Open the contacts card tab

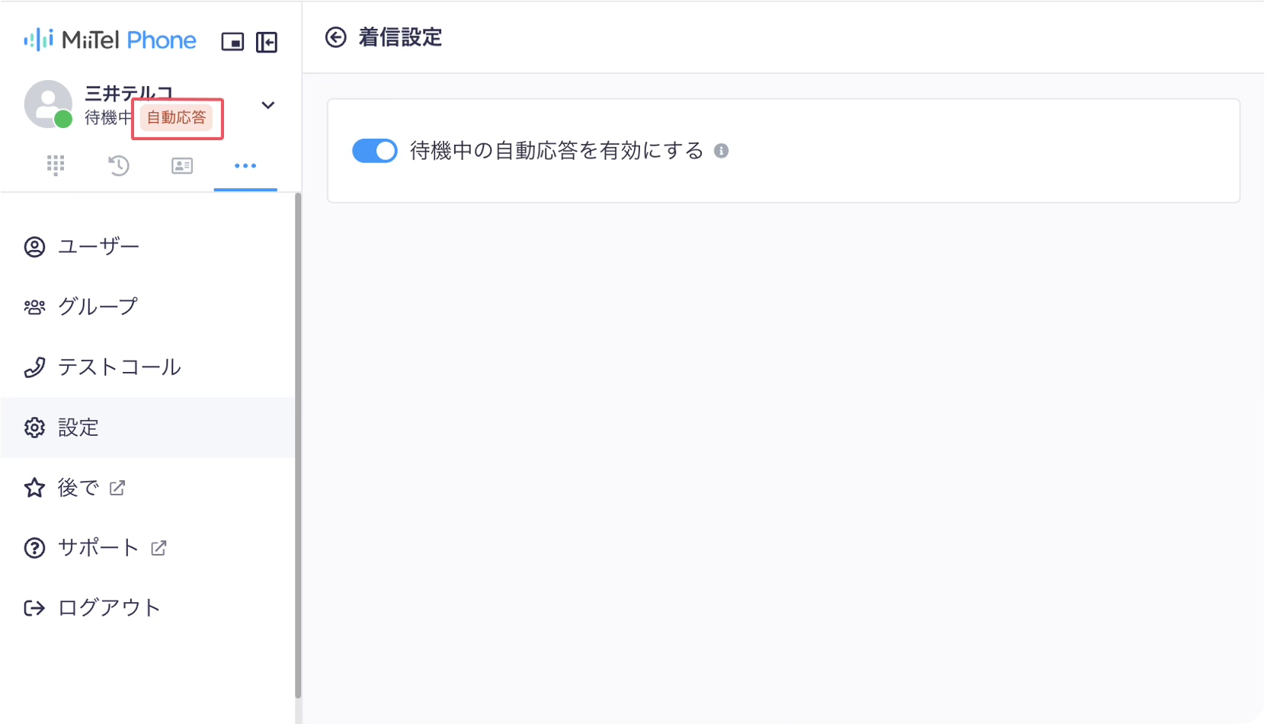point(182,165)
